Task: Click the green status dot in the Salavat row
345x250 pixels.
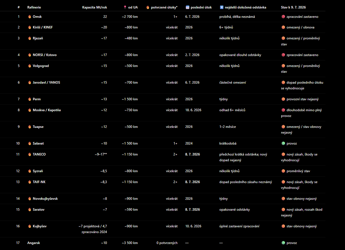Action: tap(283, 143)
